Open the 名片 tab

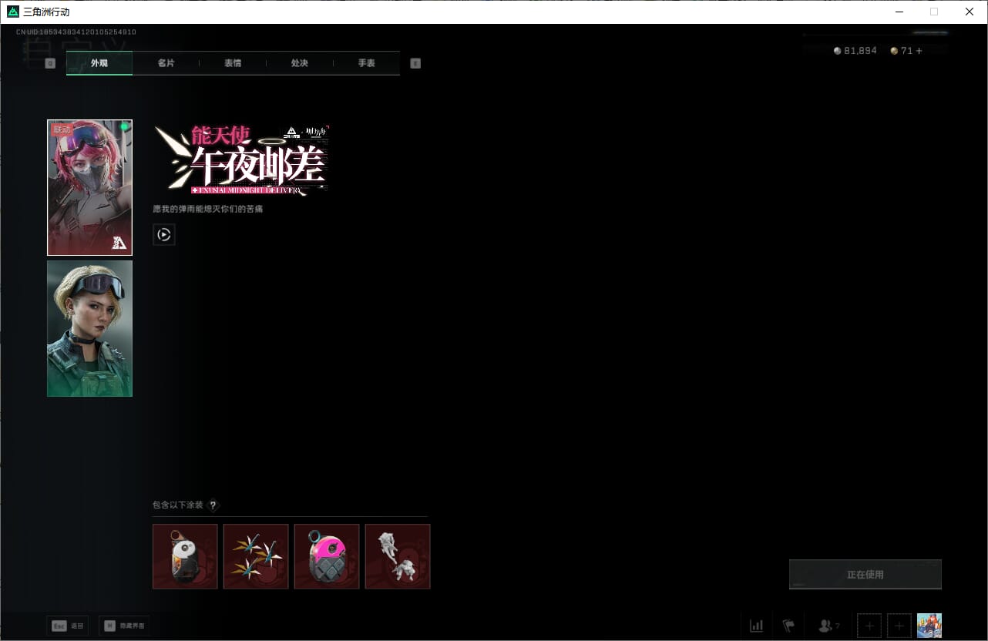pyautogui.click(x=166, y=63)
